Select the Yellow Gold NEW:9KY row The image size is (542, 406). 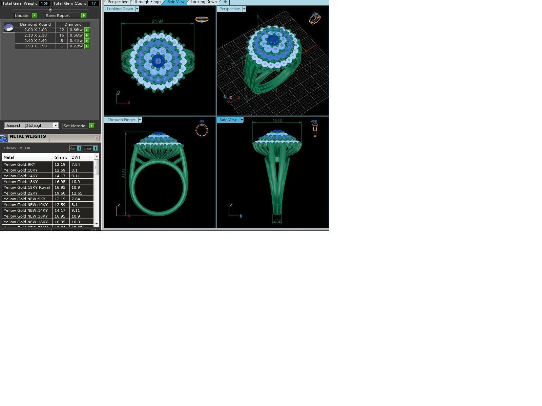pos(47,199)
